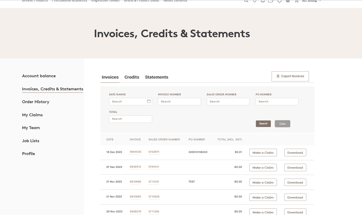Switch to the Credits tab
The image size is (362, 215).
coord(132,77)
